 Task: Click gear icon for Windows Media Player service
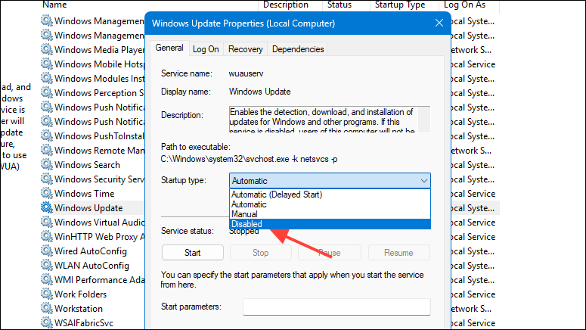[47, 49]
